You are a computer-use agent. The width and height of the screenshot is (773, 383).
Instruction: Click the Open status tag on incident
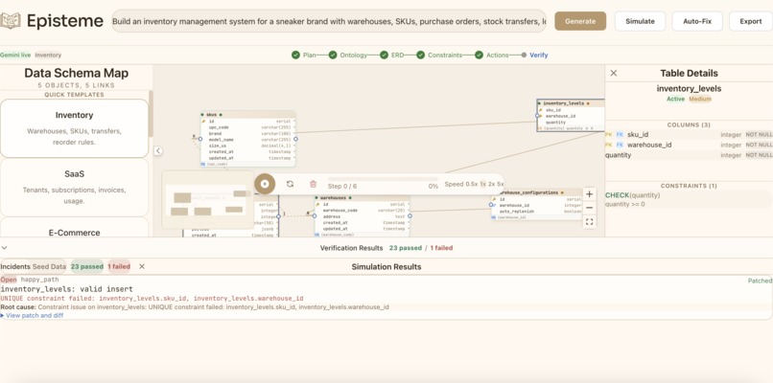tap(9, 280)
